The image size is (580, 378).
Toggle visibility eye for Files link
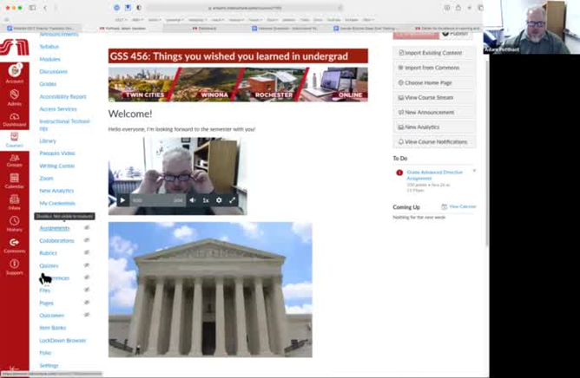tap(87, 290)
